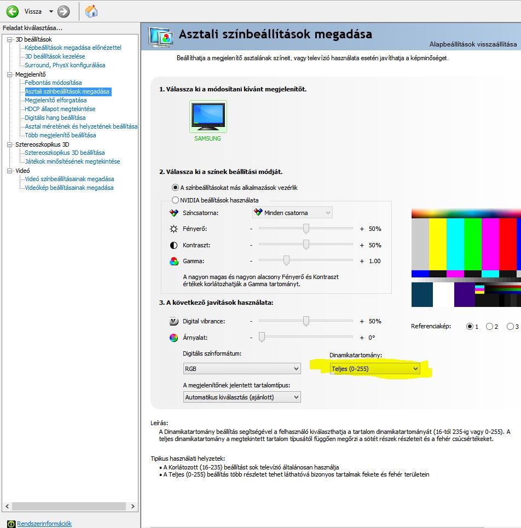Click the Digital vibrance V icon
The image size is (521, 528).
[174, 321]
